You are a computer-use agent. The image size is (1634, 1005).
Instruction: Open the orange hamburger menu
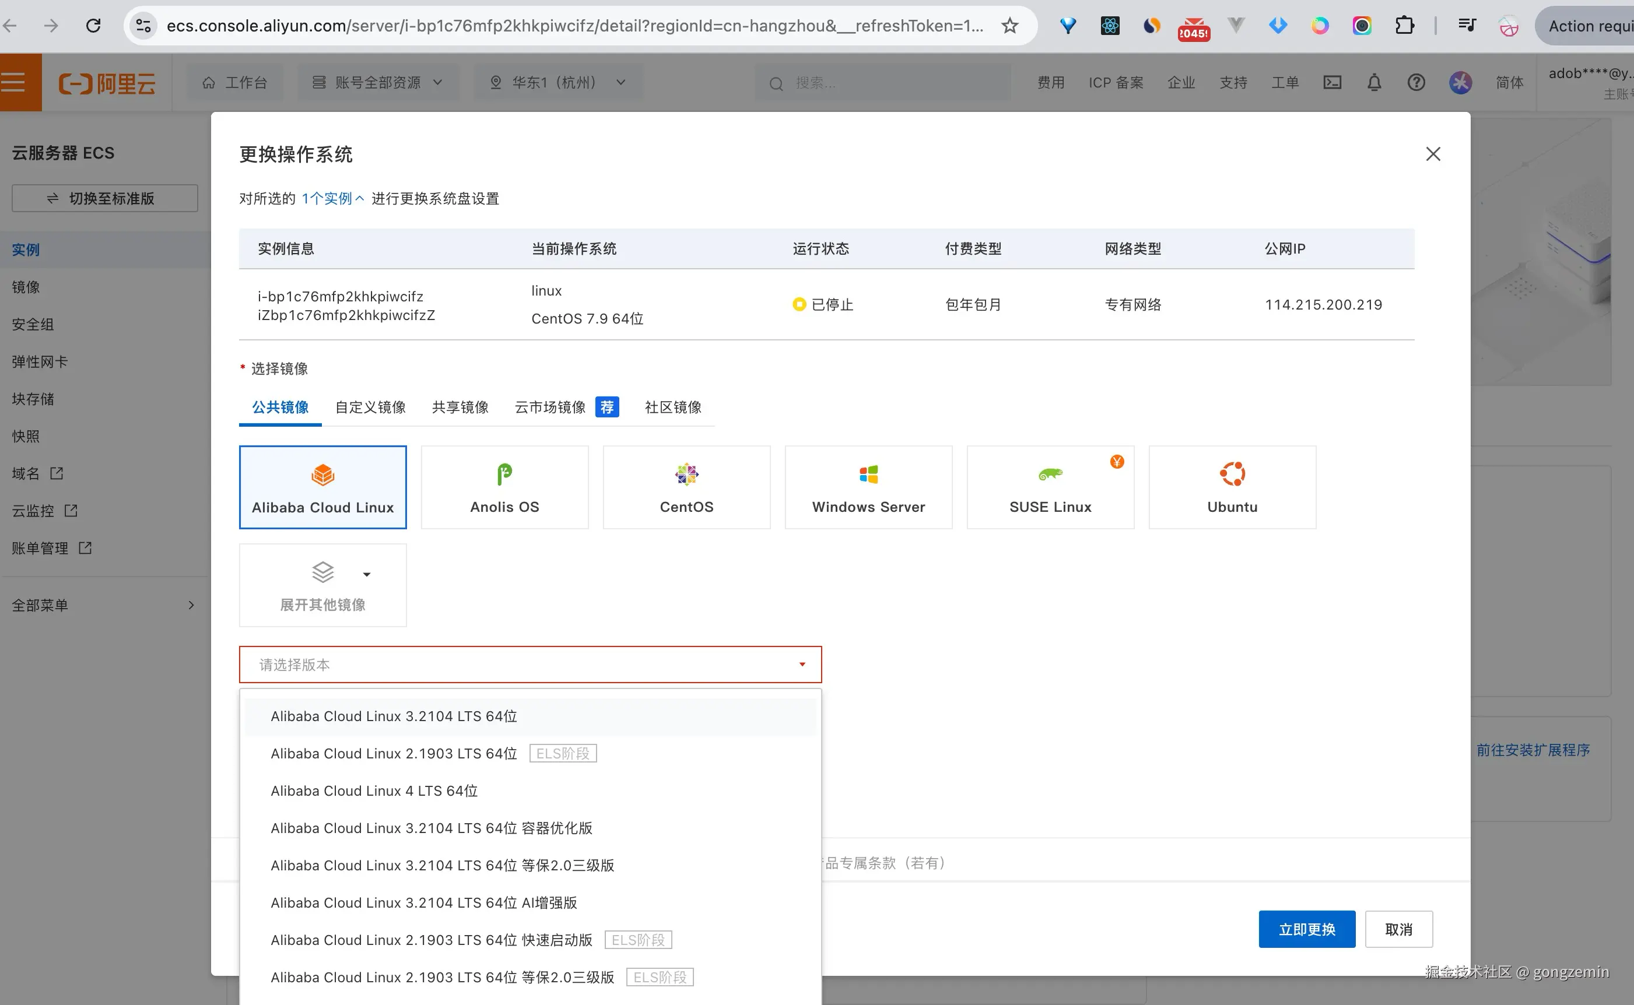(15, 82)
